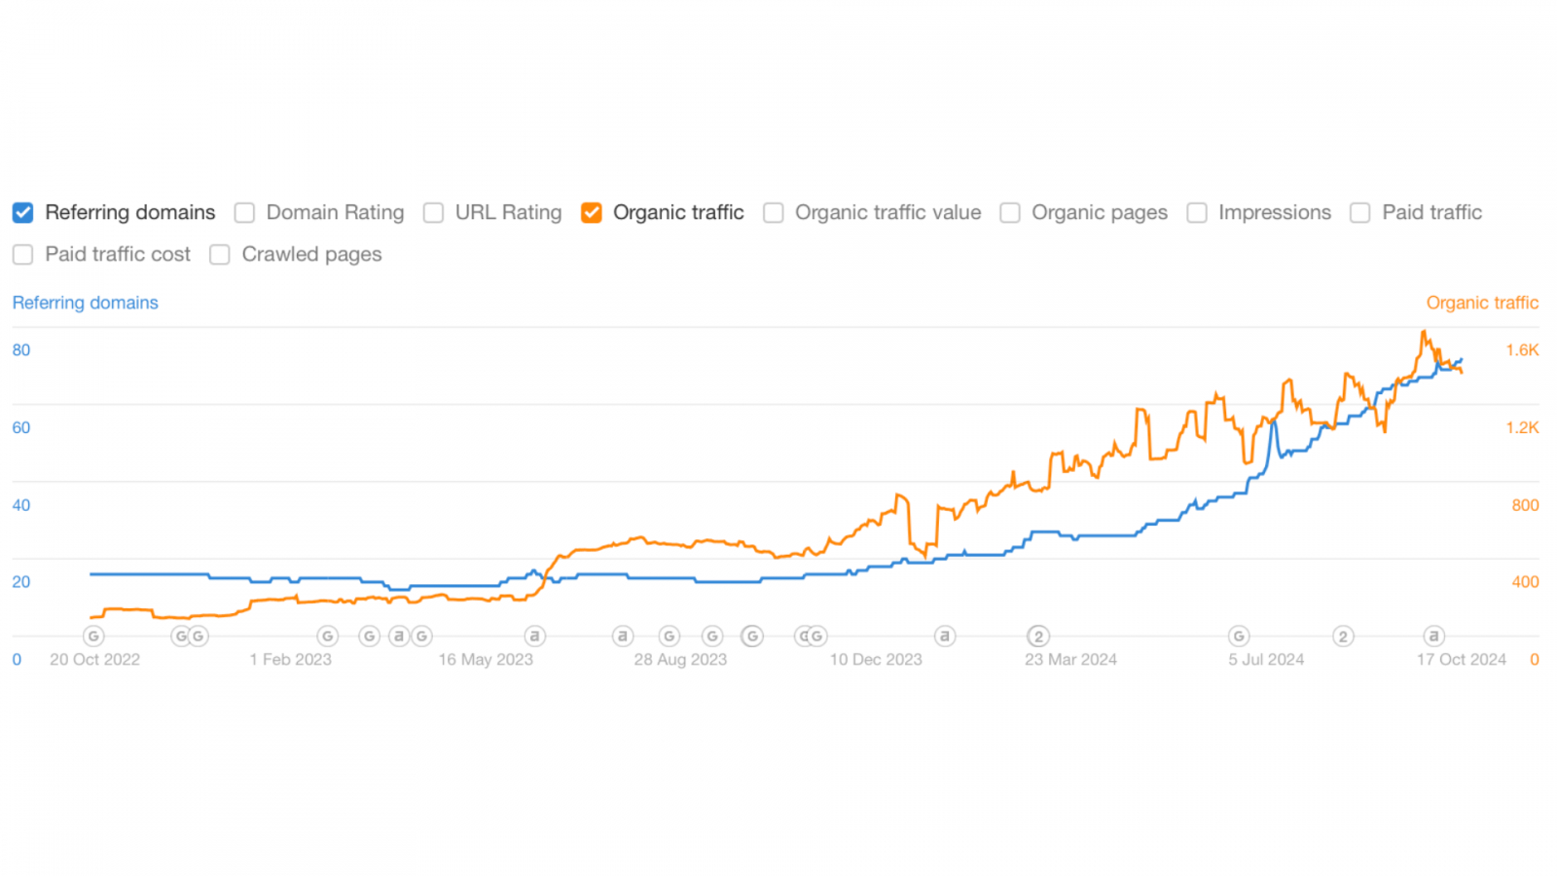The image size is (1557, 876).
Task: Click the G marker above 20 Oct 2022
Action: point(93,637)
